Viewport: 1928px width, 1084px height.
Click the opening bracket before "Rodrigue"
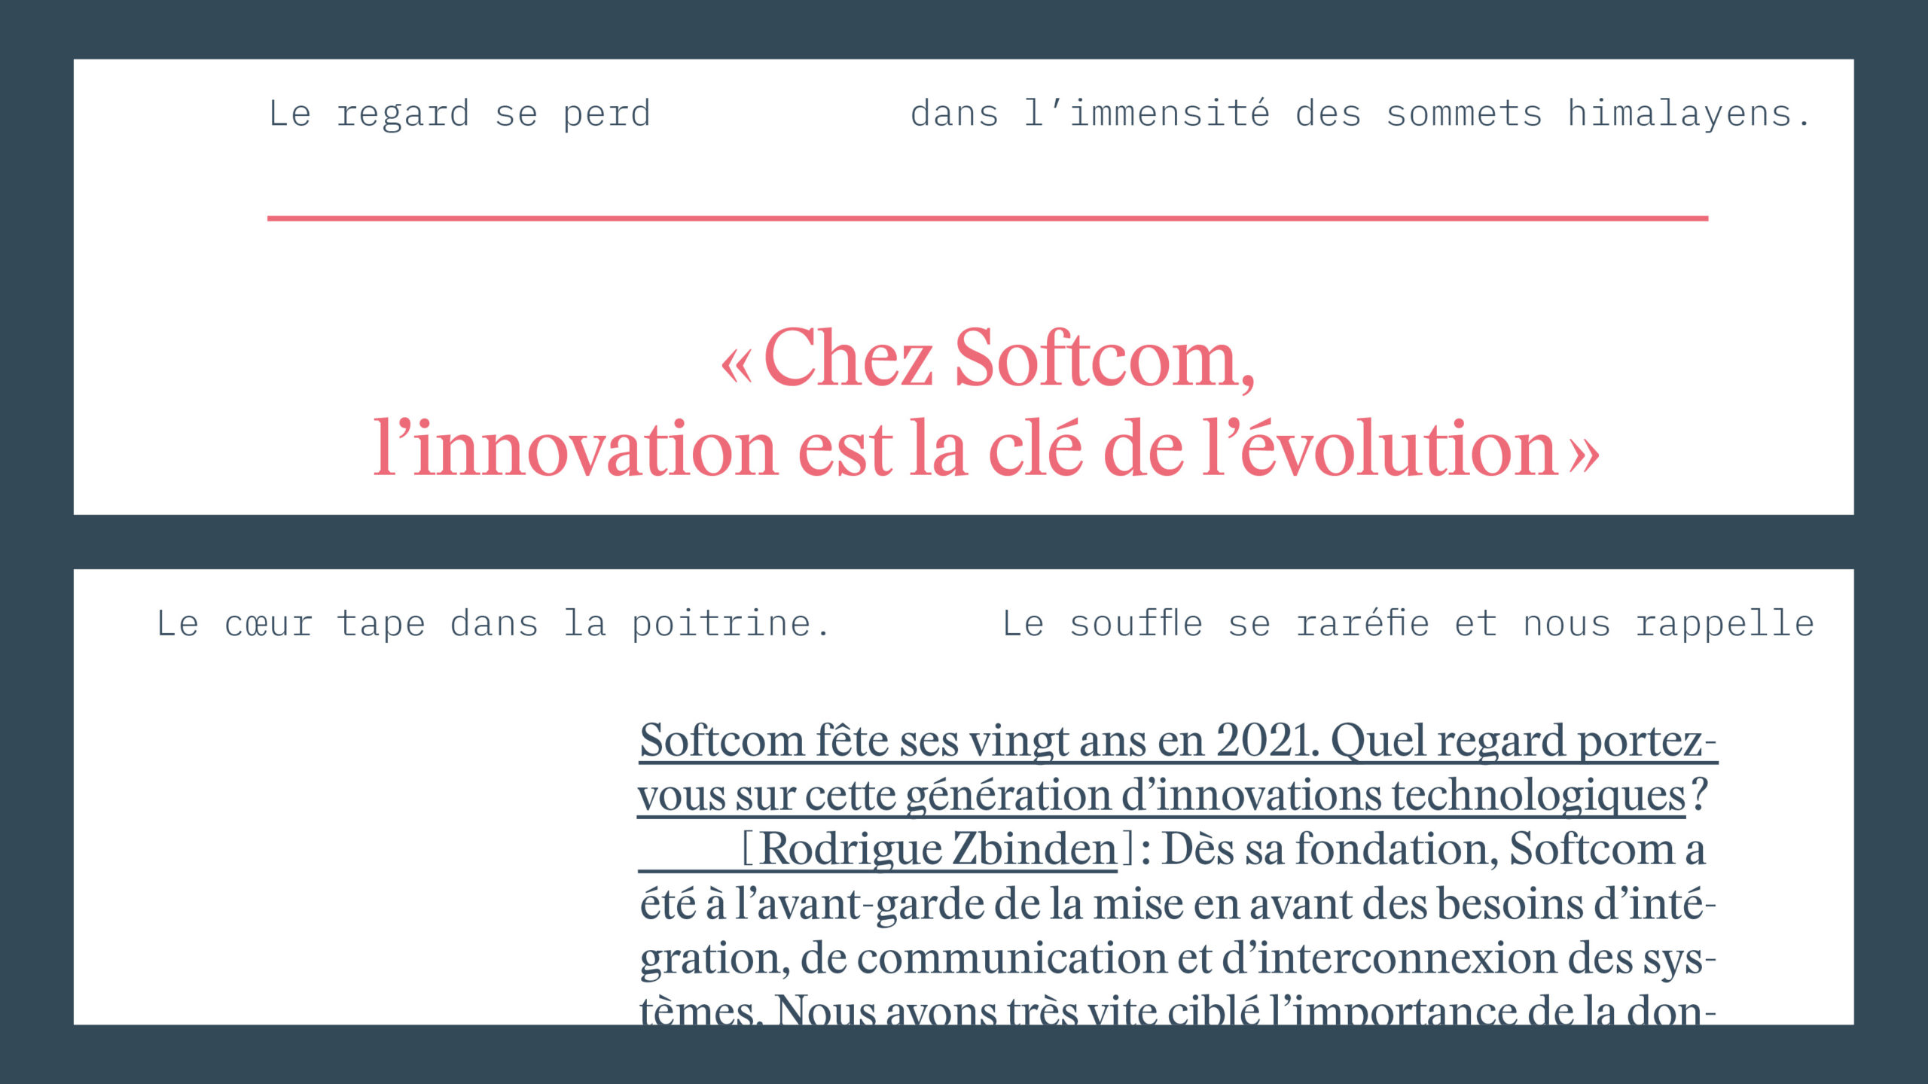(748, 850)
